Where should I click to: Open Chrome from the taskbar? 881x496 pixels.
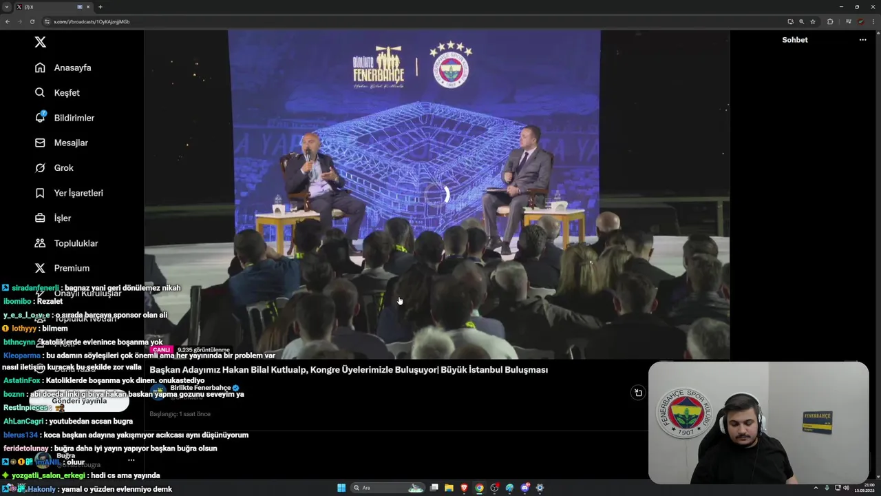[x=479, y=488]
